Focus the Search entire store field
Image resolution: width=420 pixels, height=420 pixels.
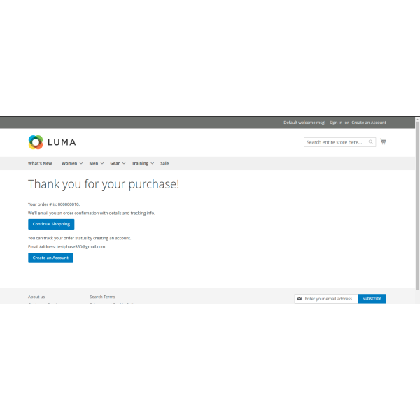coord(336,142)
